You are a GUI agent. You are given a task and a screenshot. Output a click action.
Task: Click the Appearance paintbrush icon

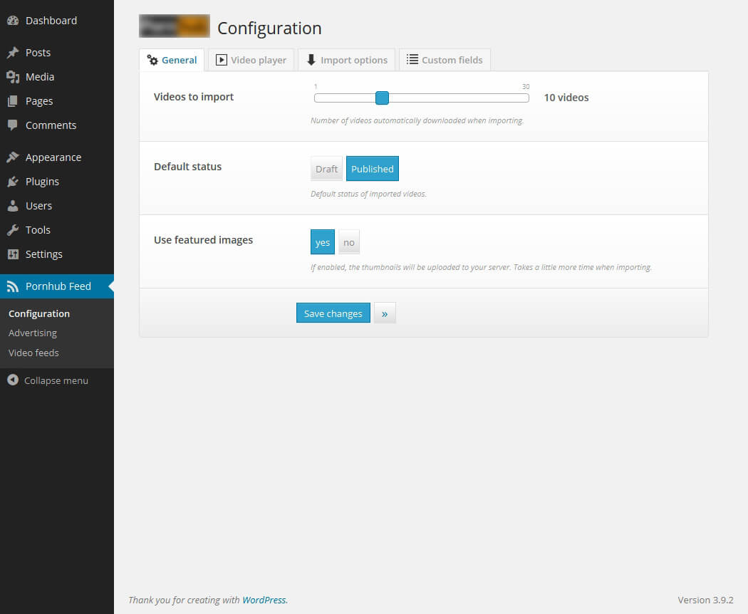(13, 157)
